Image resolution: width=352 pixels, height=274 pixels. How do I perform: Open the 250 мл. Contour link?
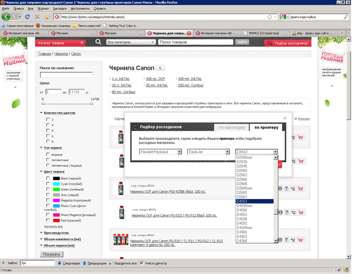click(191, 85)
